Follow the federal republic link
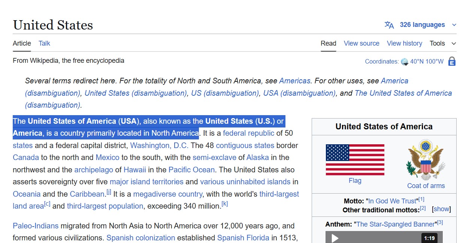 pos(249,133)
